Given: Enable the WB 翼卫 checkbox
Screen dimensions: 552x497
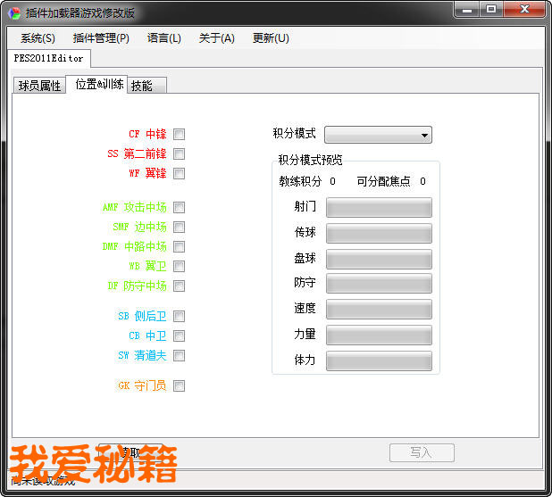Looking at the screenshot, I should [x=180, y=267].
